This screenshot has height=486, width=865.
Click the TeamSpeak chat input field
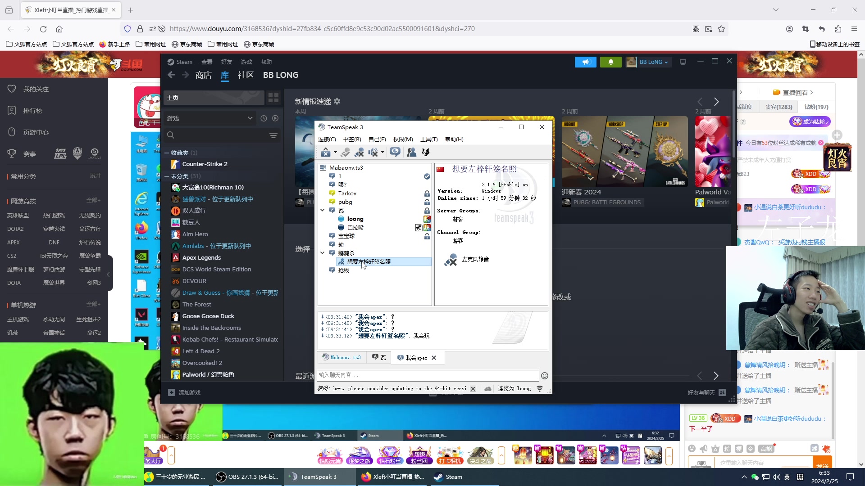click(428, 375)
